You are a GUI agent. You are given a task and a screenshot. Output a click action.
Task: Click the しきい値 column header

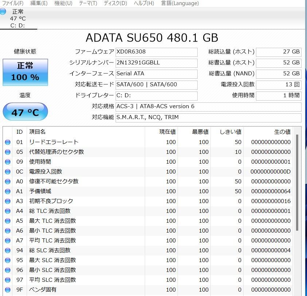(227, 132)
